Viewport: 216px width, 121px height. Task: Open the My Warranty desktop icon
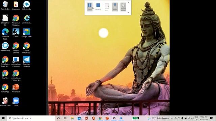coord(5,47)
